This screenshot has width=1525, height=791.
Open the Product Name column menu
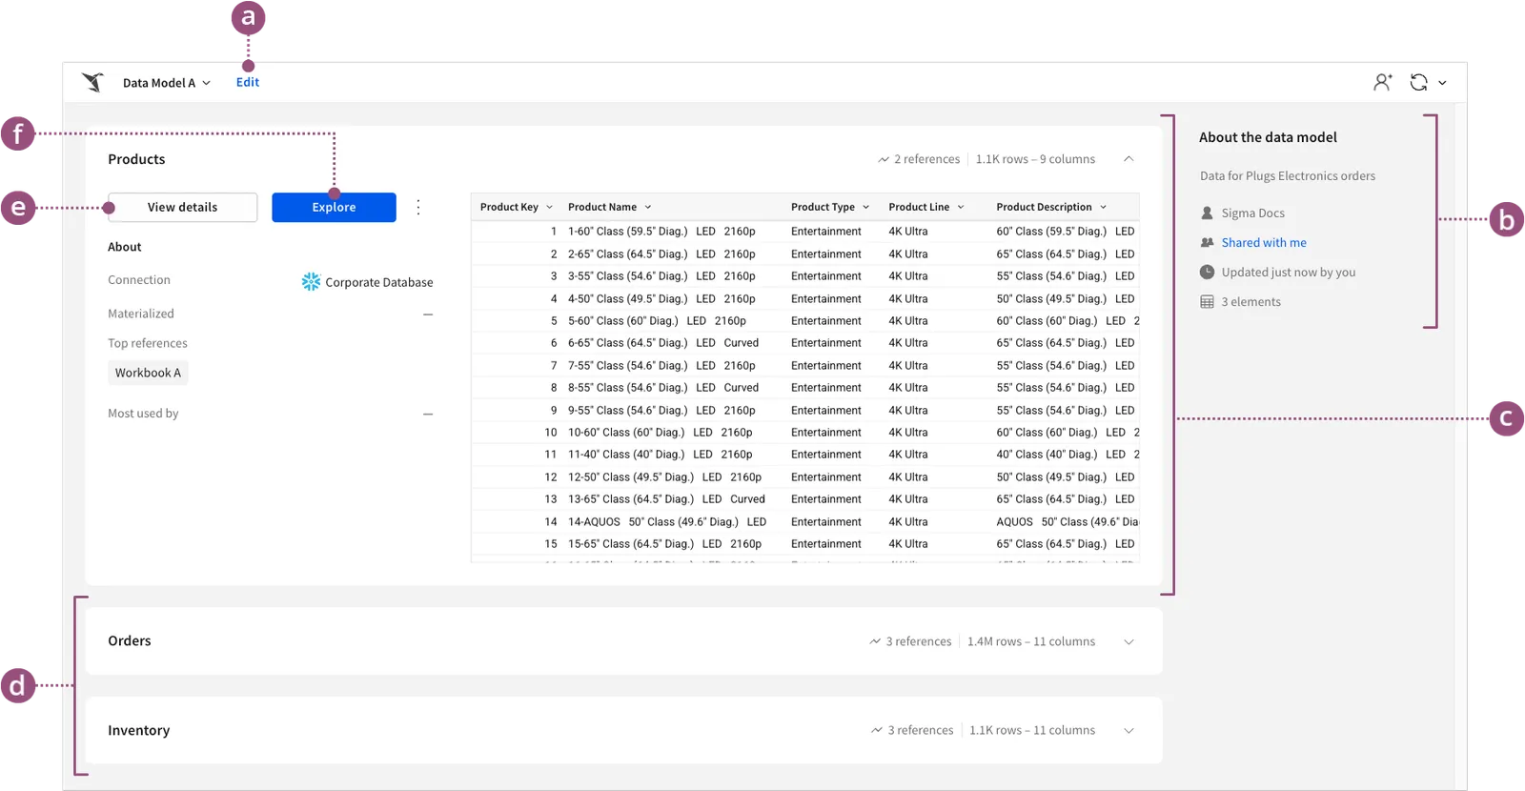coord(648,207)
